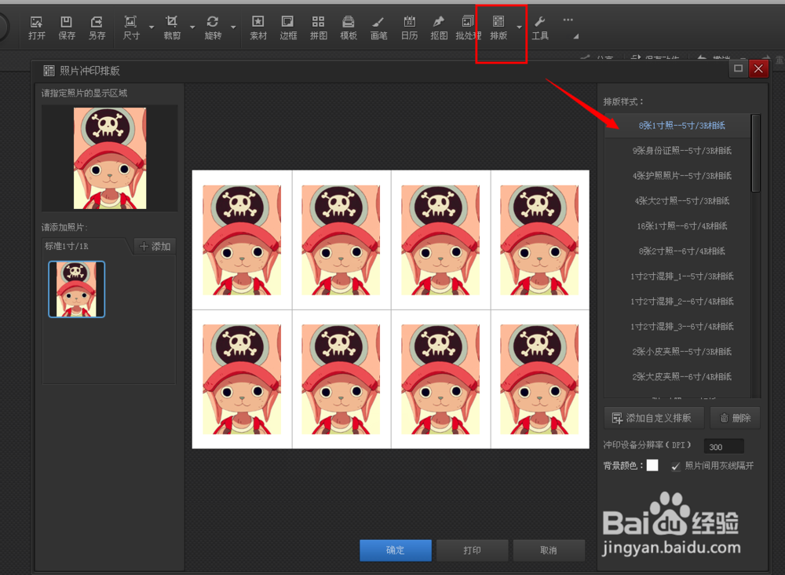Select the 尺寸 (Size) tool icon

(131, 27)
